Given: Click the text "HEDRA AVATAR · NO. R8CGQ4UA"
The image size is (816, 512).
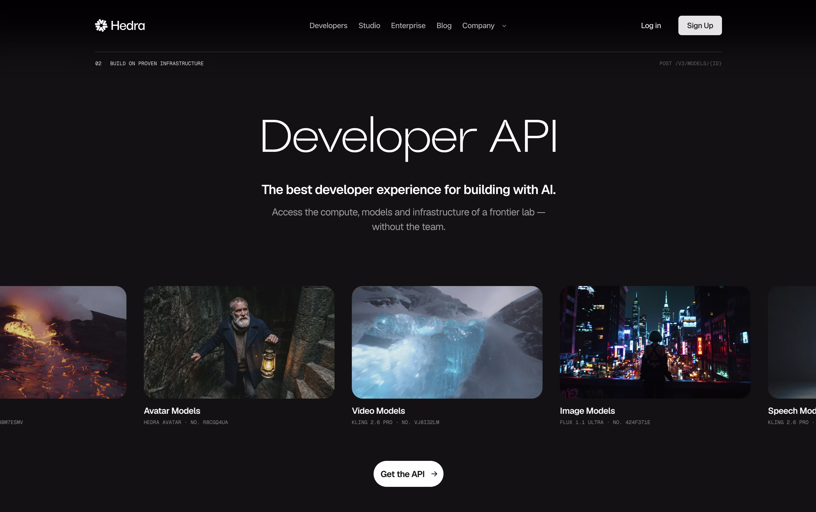Looking at the screenshot, I should pos(186,422).
